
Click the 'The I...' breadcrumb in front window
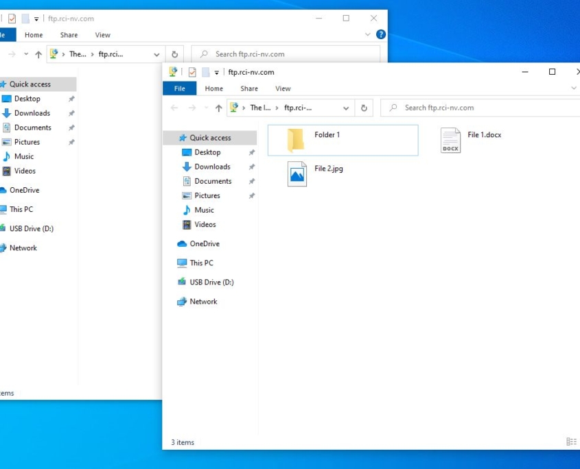pyautogui.click(x=260, y=108)
